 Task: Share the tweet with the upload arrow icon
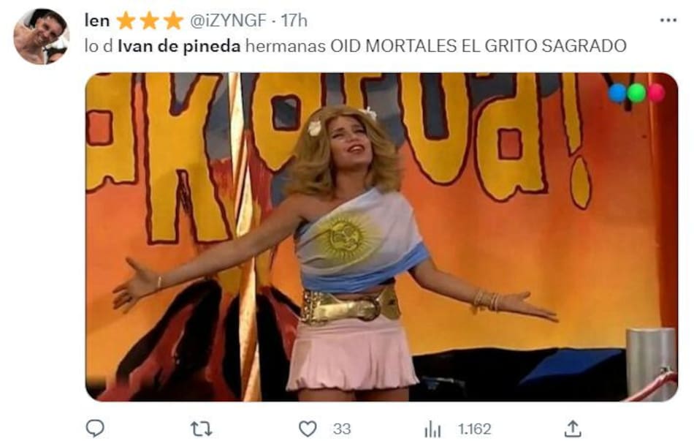(x=573, y=428)
